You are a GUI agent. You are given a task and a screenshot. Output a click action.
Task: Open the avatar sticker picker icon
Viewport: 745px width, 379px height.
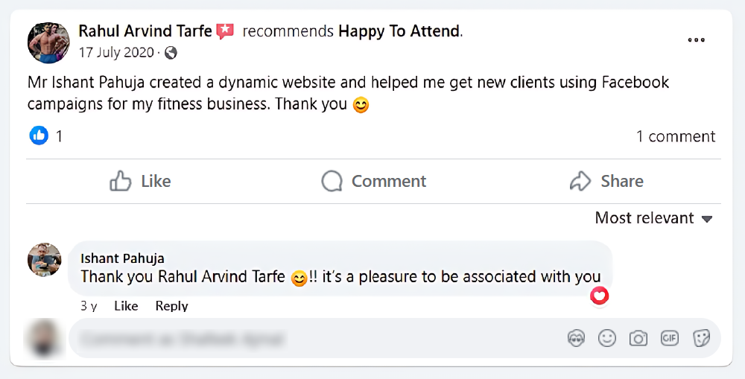pyautogui.click(x=576, y=339)
